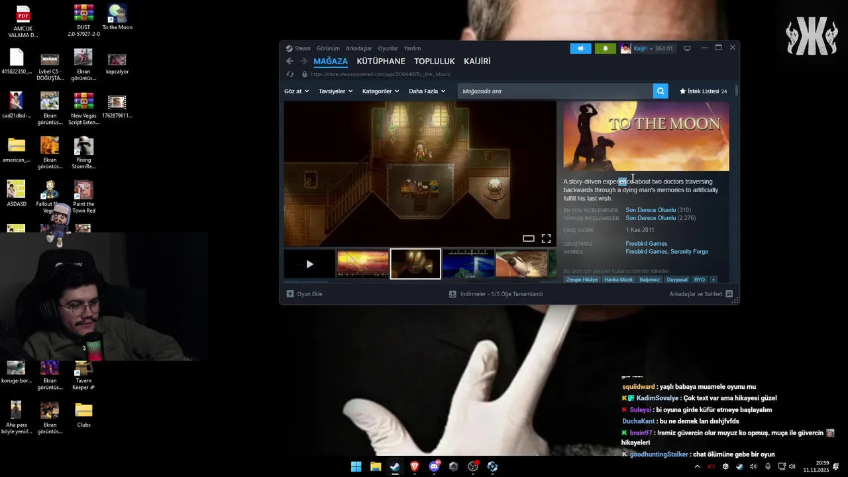Viewport: 848px width, 477px height.
Task: Show hidden system tray icons chevron
Action: point(697,466)
